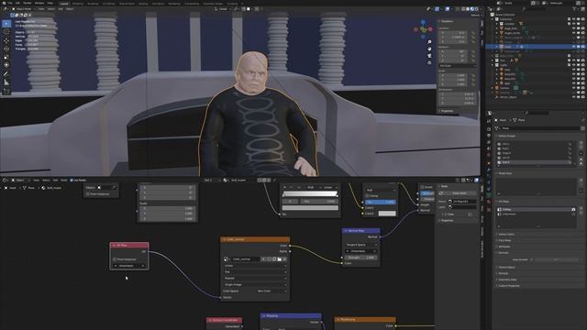Add a color stop with the ramp plus button

pyautogui.click(x=285, y=187)
